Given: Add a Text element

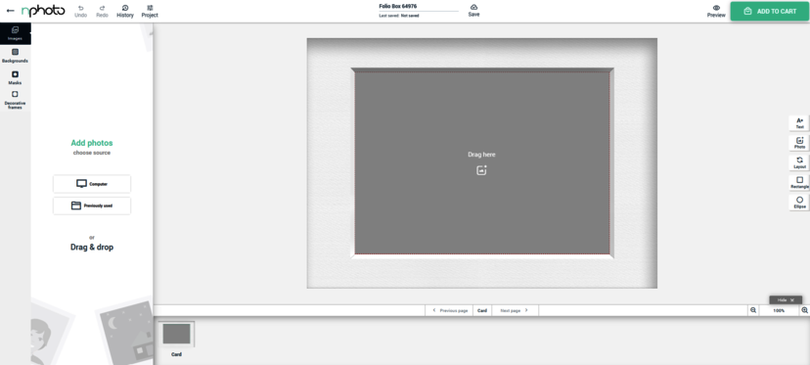Looking at the screenshot, I should coord(799,123).
